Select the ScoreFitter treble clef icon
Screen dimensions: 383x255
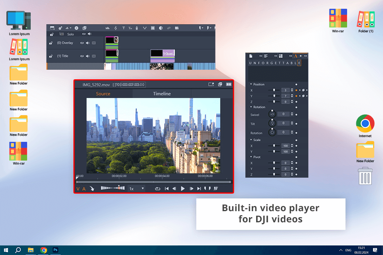tap(116, 28)
